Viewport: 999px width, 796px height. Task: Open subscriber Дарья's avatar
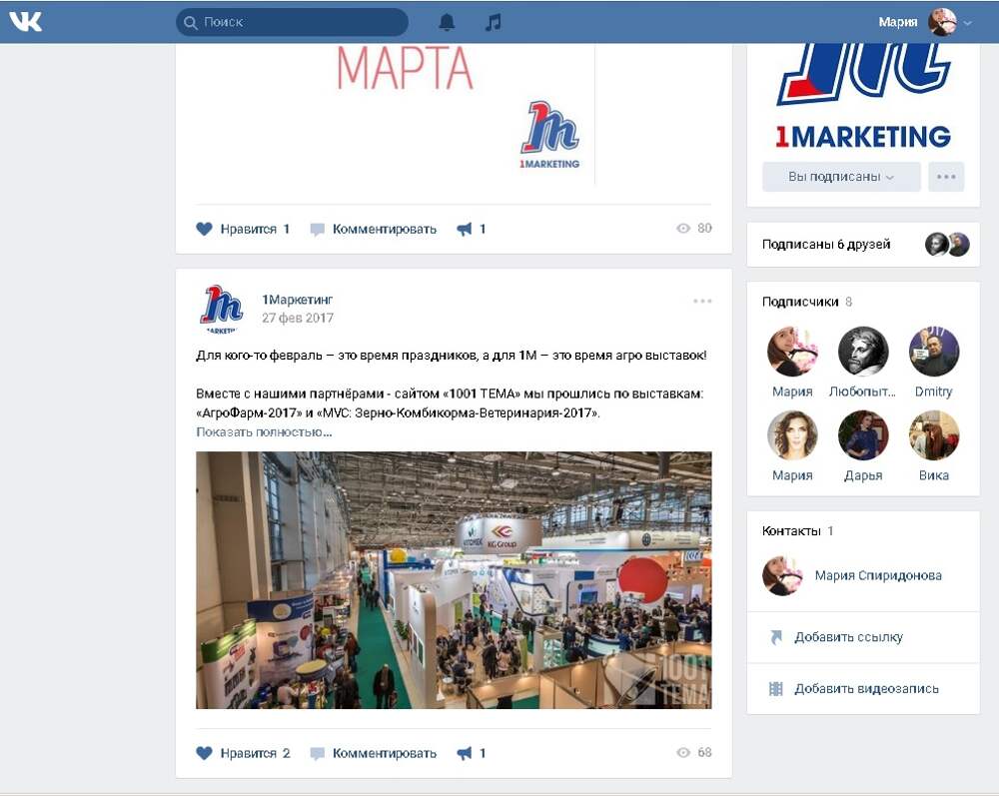[x=863, y=435]
